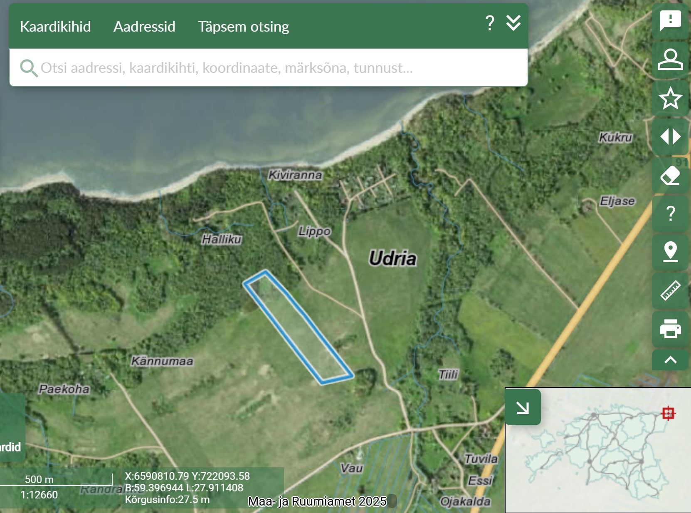
Task: Click the Ojakalda place label
Action: tap(465, 501)
